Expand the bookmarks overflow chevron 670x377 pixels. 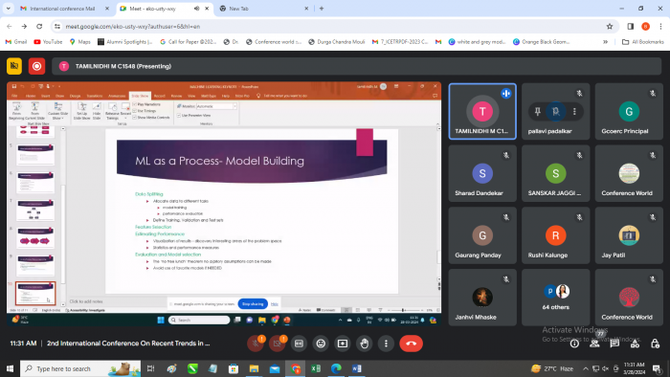pos(605,42)
